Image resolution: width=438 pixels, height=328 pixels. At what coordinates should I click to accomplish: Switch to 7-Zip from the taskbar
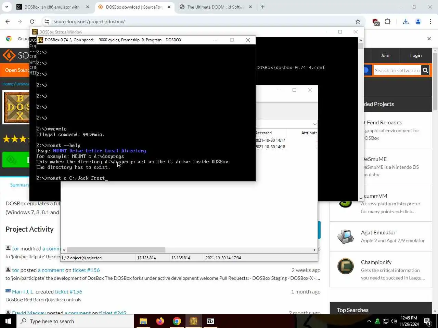tap(210, 321)
